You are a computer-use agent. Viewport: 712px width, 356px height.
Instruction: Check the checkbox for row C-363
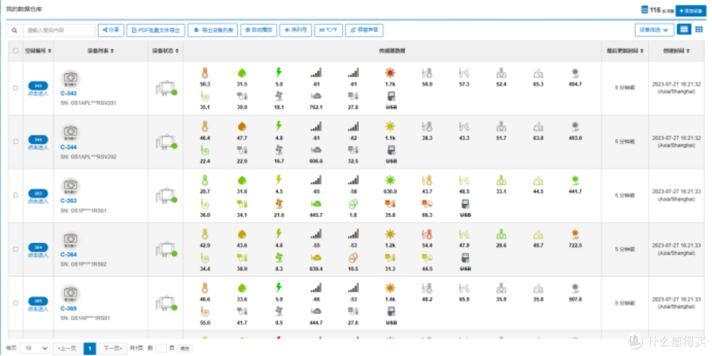pos(15,195)
